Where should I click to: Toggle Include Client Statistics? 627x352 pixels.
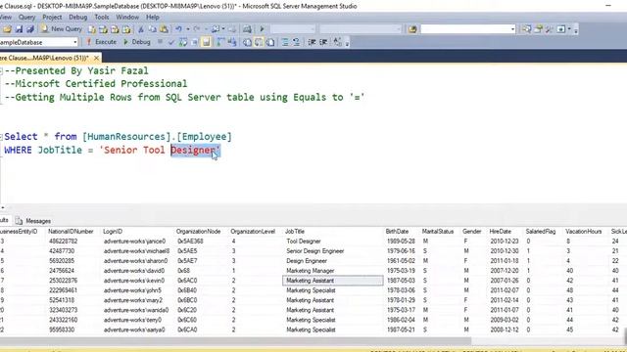coord(232,42)
